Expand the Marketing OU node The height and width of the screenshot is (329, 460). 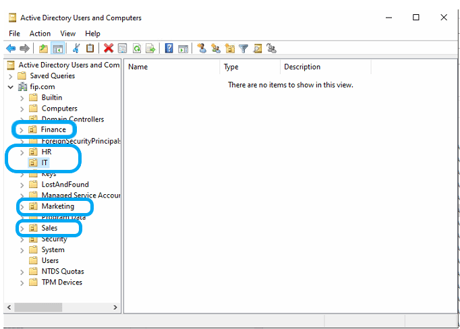[x=22, y=207]
